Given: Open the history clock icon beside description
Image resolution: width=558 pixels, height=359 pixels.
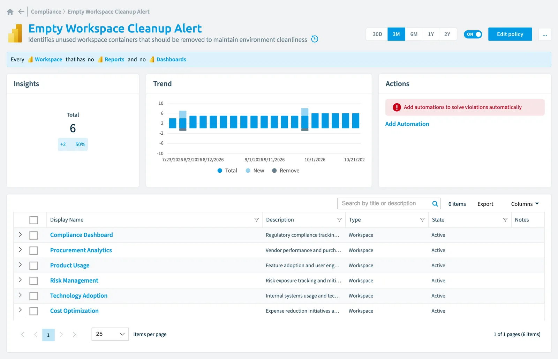Looking at the screenshot, I should (315, 39).
